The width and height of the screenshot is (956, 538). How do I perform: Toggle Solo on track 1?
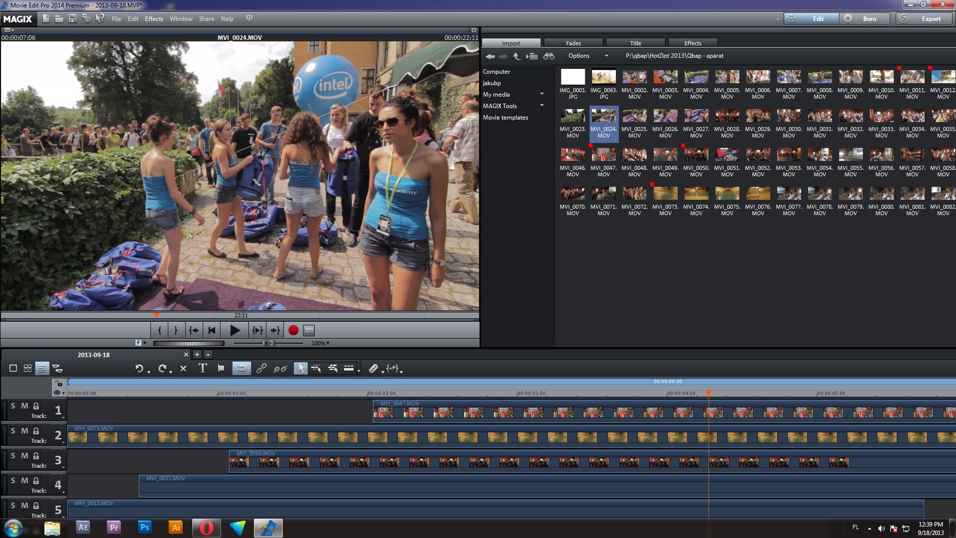[x=13, y=406]
